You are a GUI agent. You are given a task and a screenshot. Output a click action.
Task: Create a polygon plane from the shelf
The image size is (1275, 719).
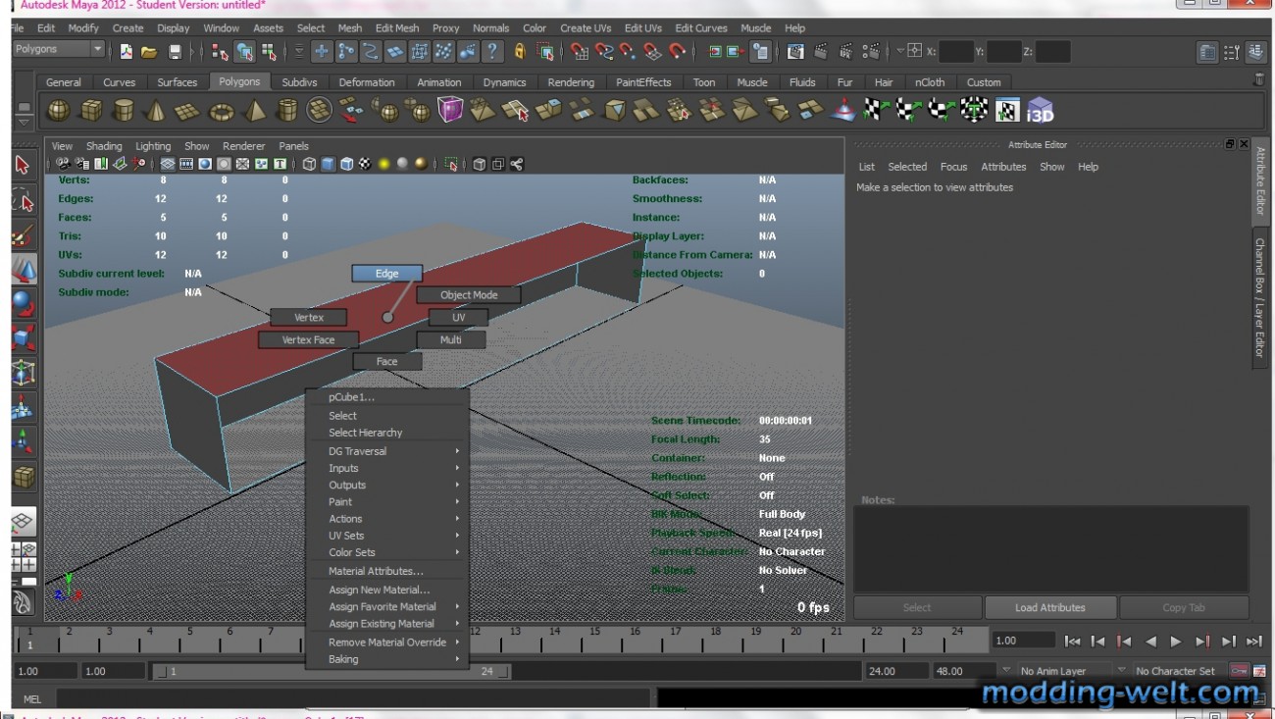click(188, 110)
